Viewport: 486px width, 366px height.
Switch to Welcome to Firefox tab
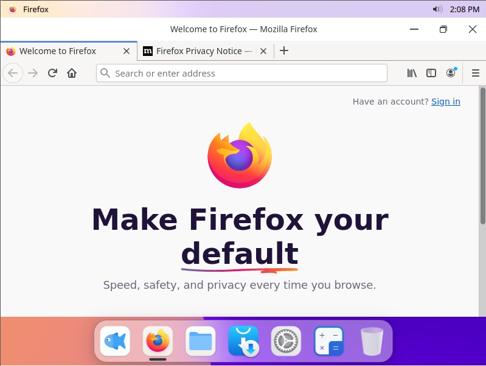69,51
